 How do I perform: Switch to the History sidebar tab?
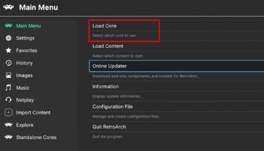pos(25,63)
